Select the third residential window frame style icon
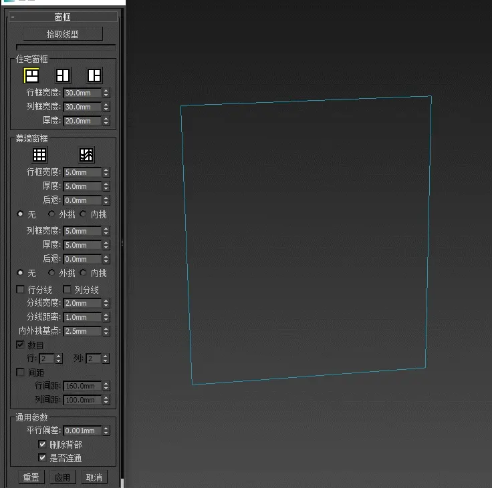This screenshot has width=492, height=488. click(x=94, y=75)
